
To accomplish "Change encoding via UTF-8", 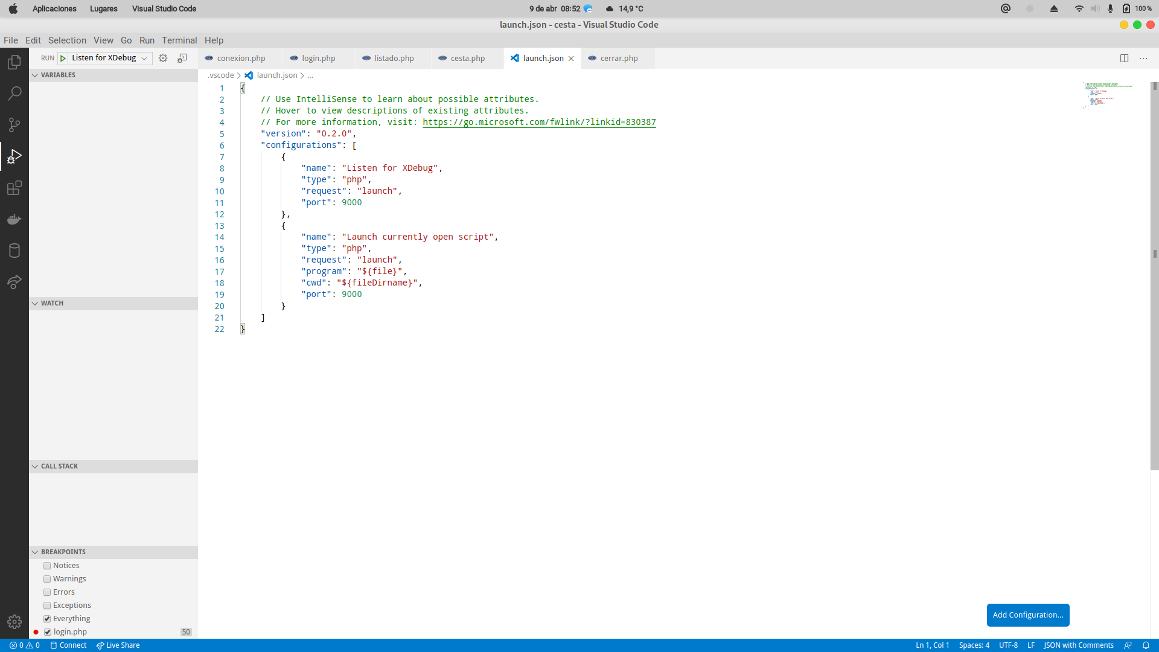I will 1008,645.
